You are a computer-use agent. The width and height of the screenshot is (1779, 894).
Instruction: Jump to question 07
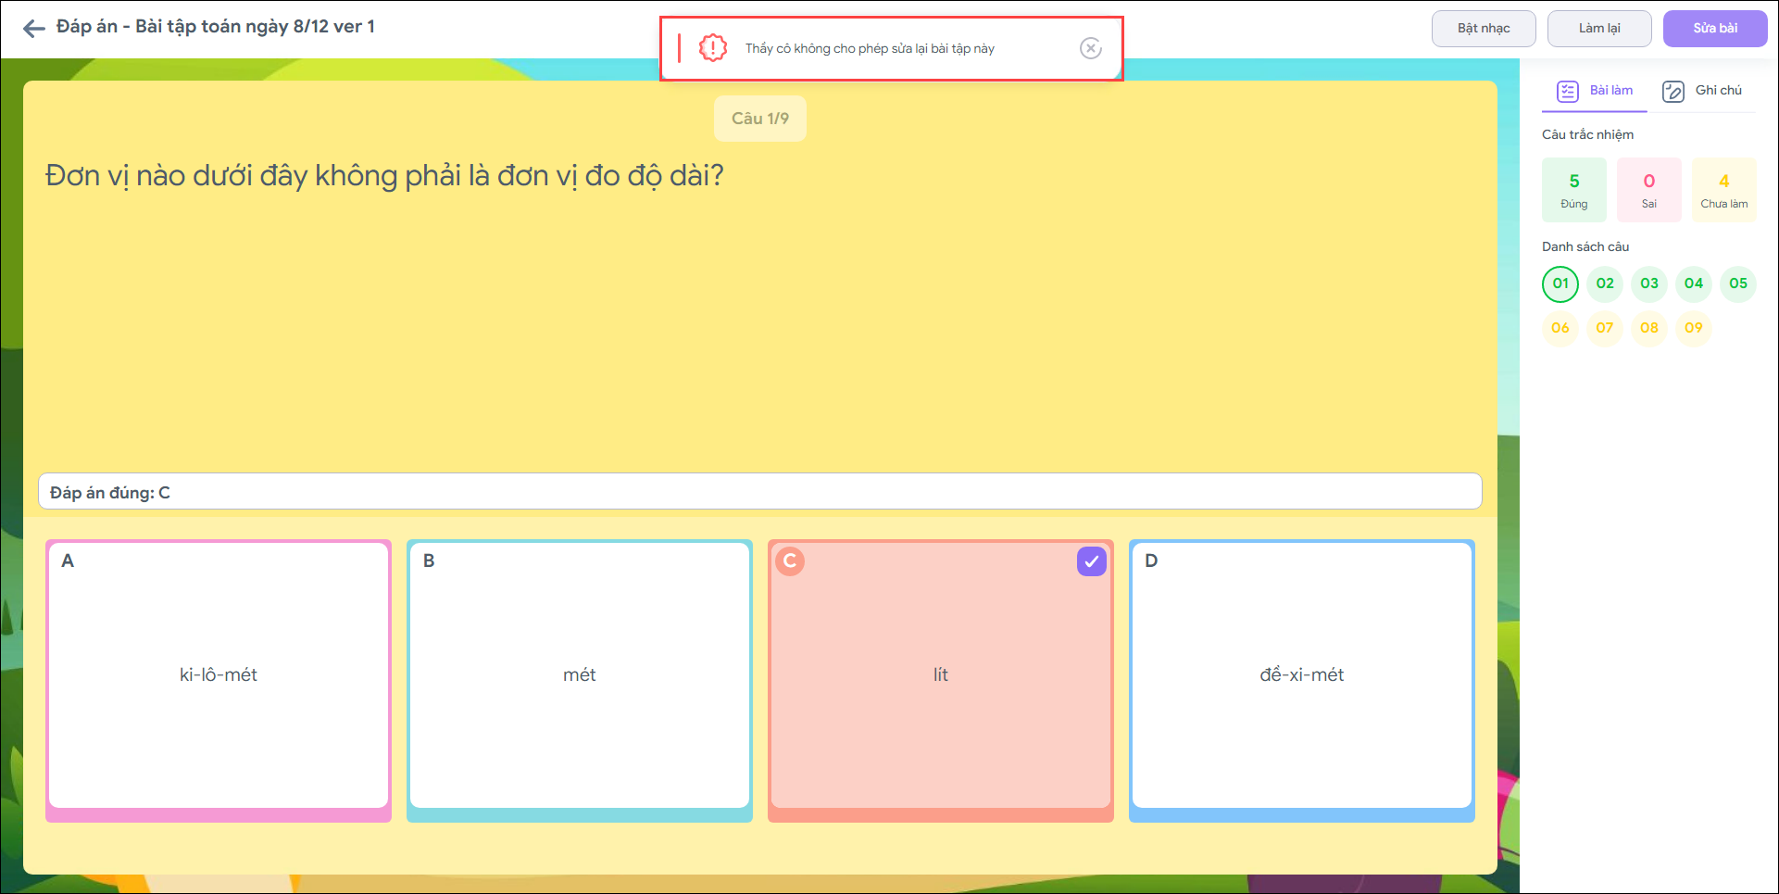[x=1605, y=328]
